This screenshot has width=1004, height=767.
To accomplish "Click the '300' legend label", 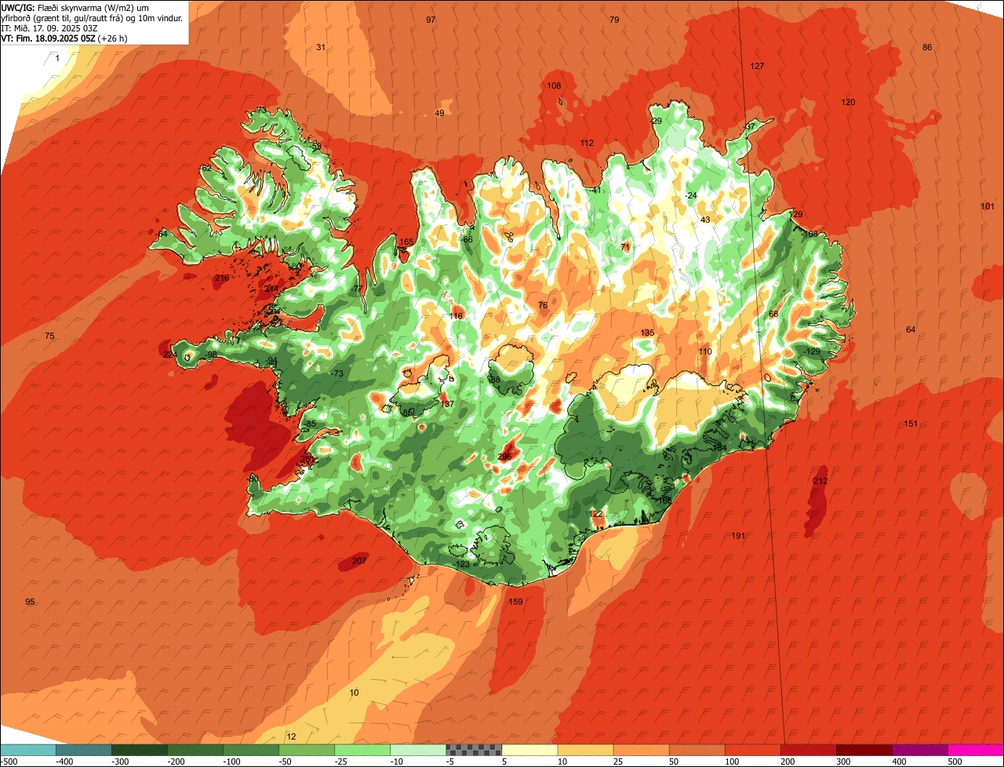I will tap(842, 762).
